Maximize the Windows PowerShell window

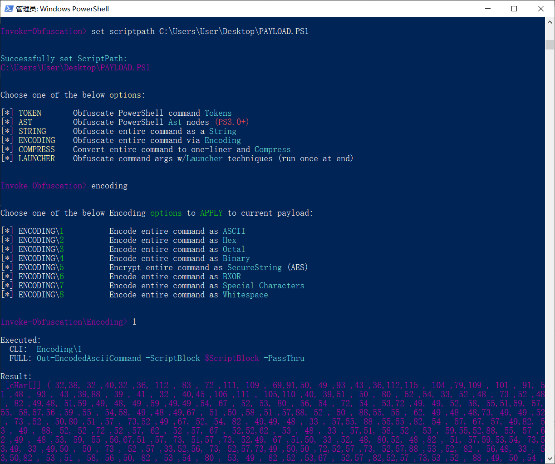point(514,9)
